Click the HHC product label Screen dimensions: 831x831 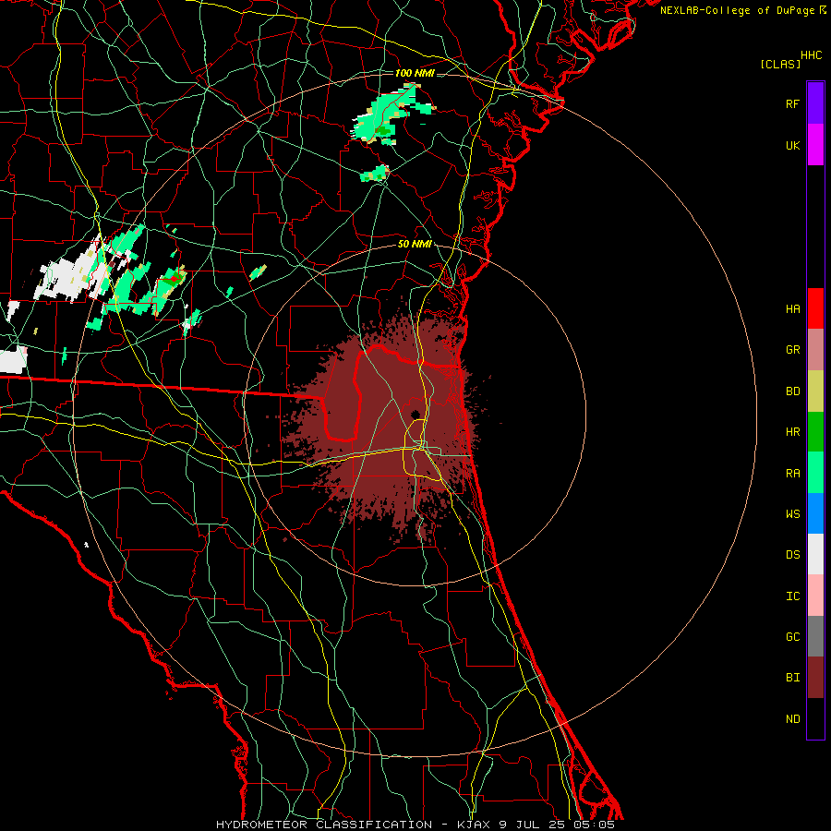click(812, 55)
